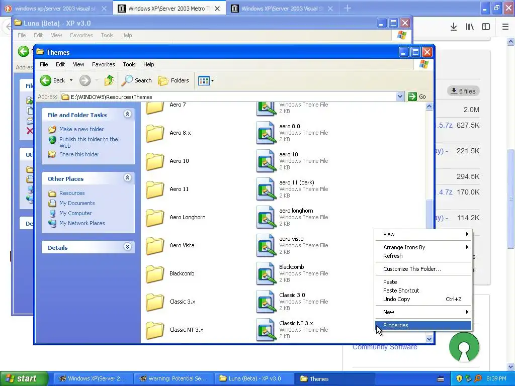Click the Go button next to the address bar
This screenshot has width=515, height=386.
point(417,96)
